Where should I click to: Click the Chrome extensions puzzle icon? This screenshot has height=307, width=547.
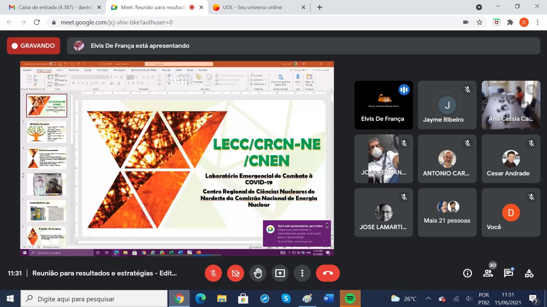(510, 22)
